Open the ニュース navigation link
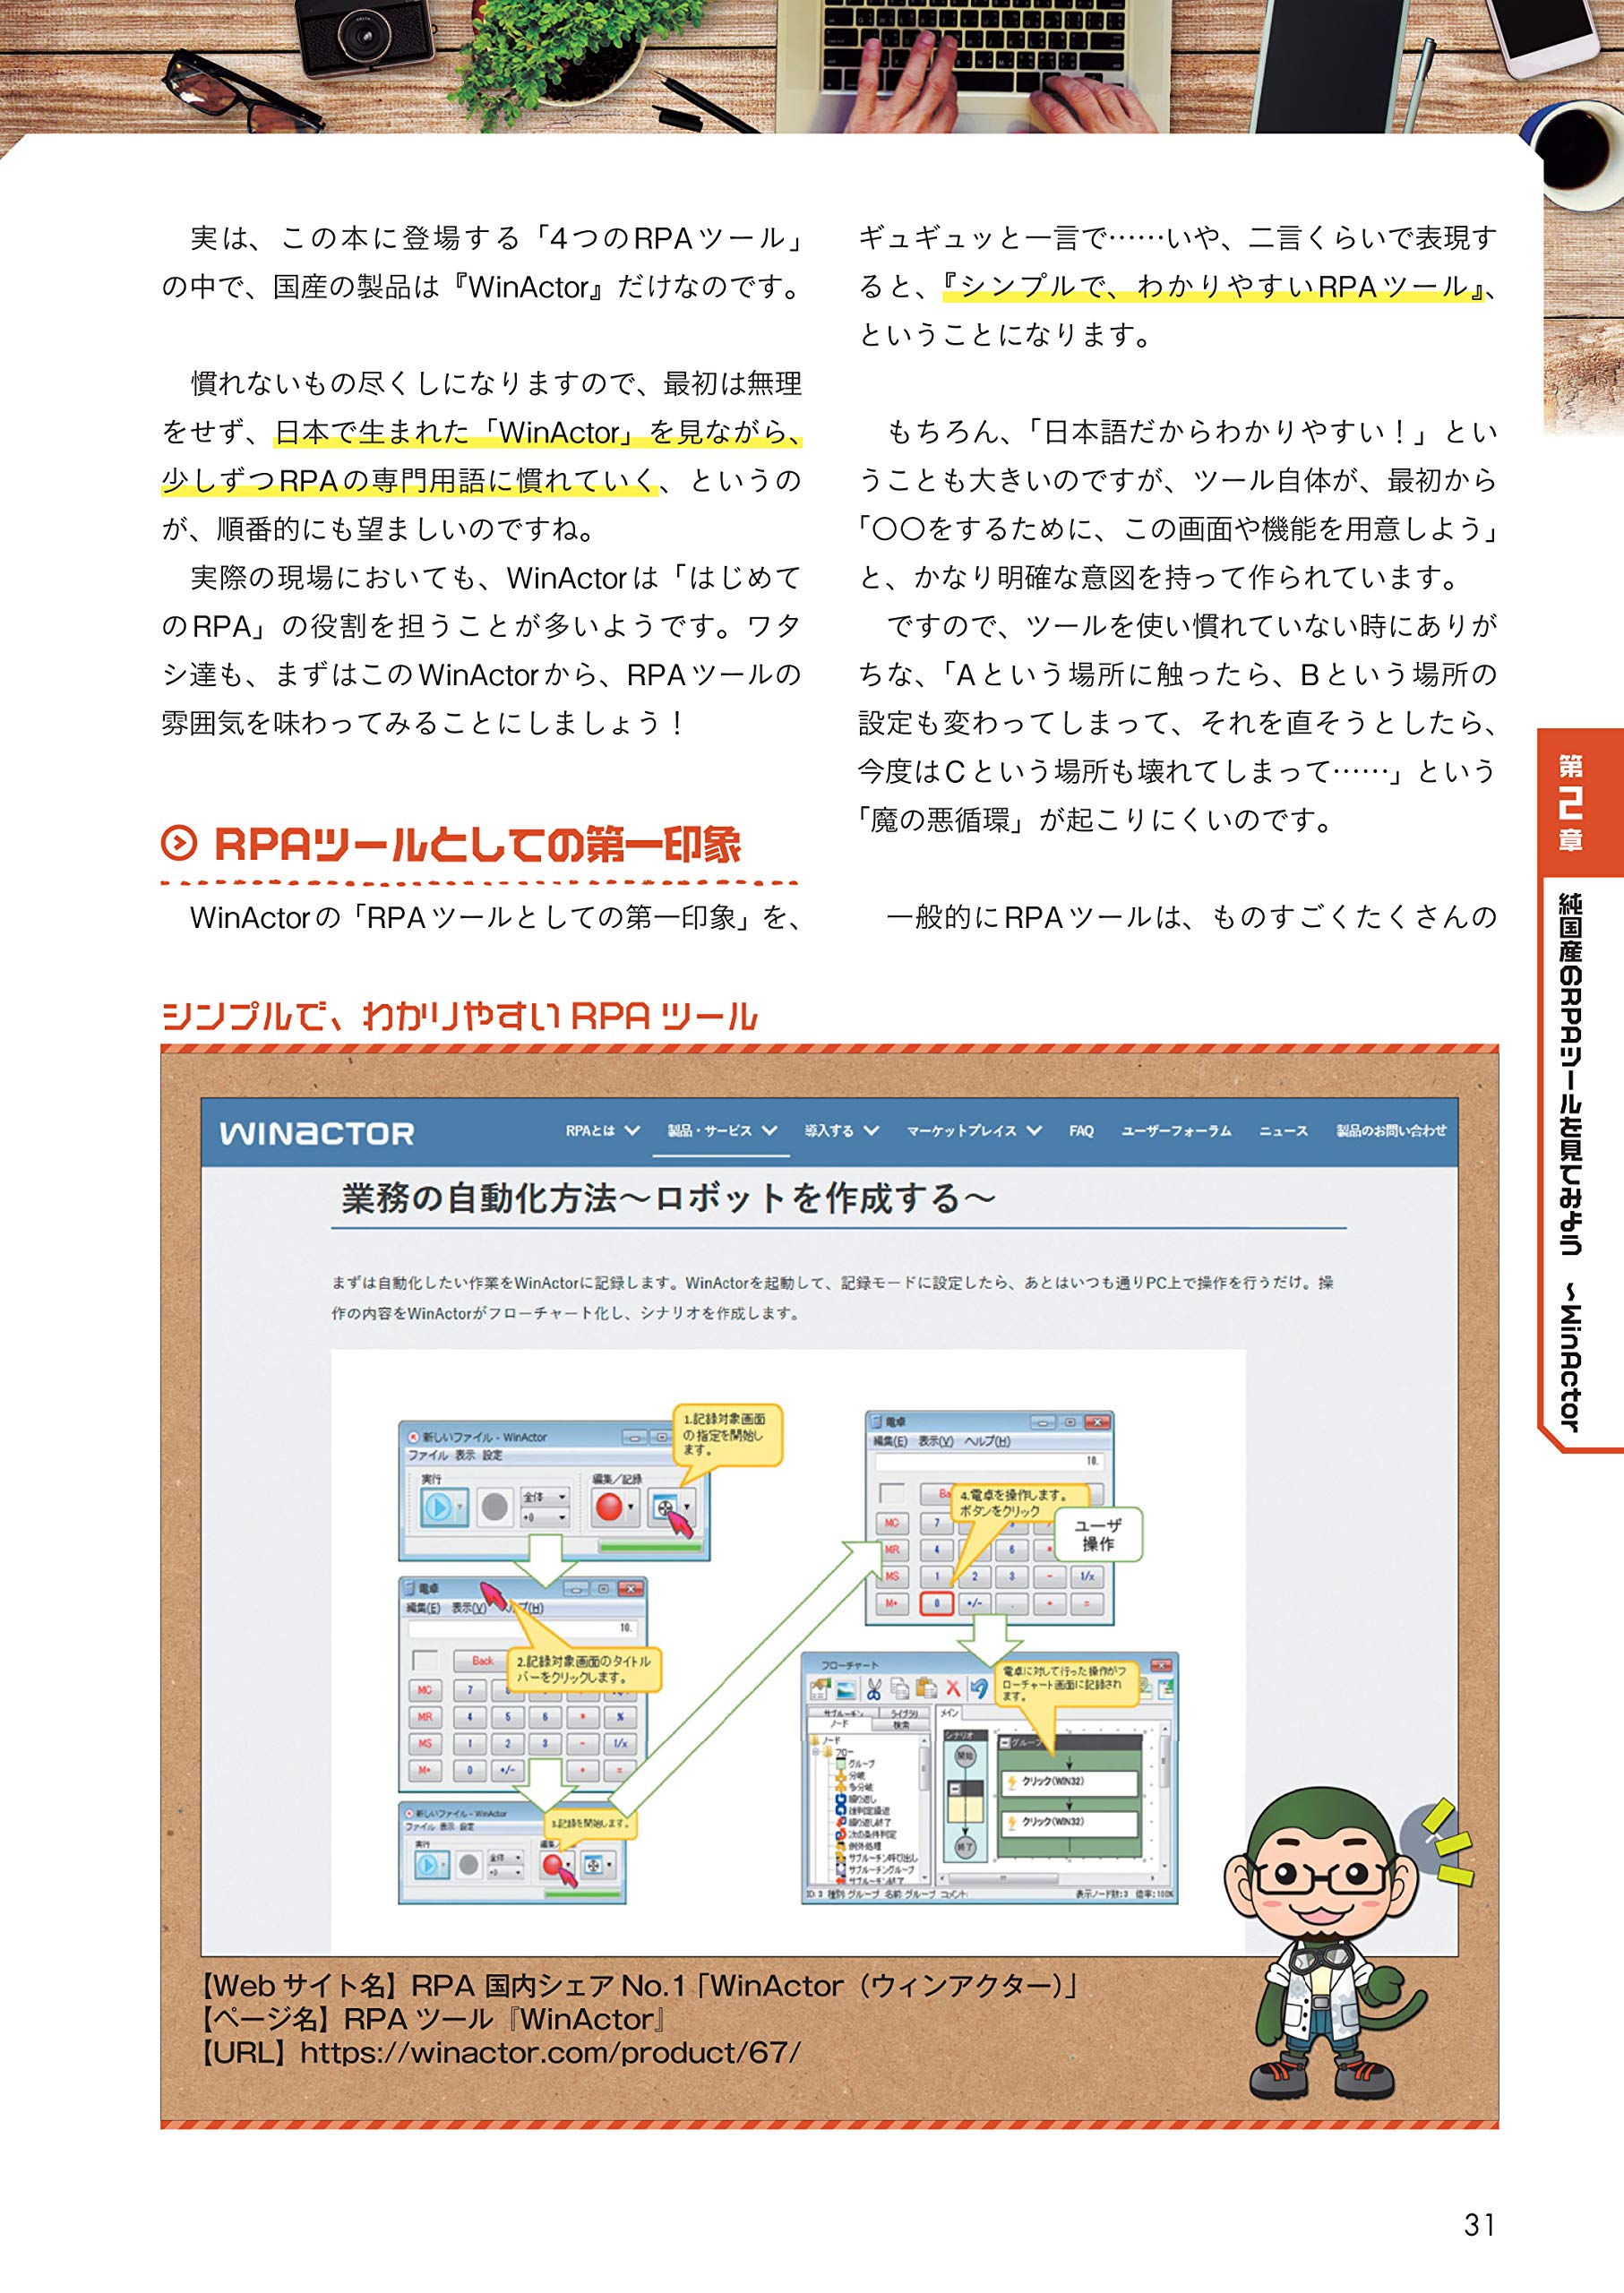 click(x=1283, y=1130)
